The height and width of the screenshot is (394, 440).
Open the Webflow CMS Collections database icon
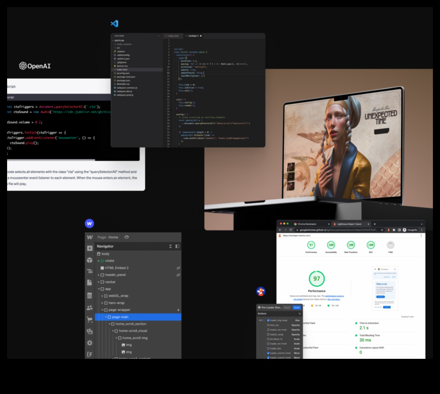coord(90,296)
